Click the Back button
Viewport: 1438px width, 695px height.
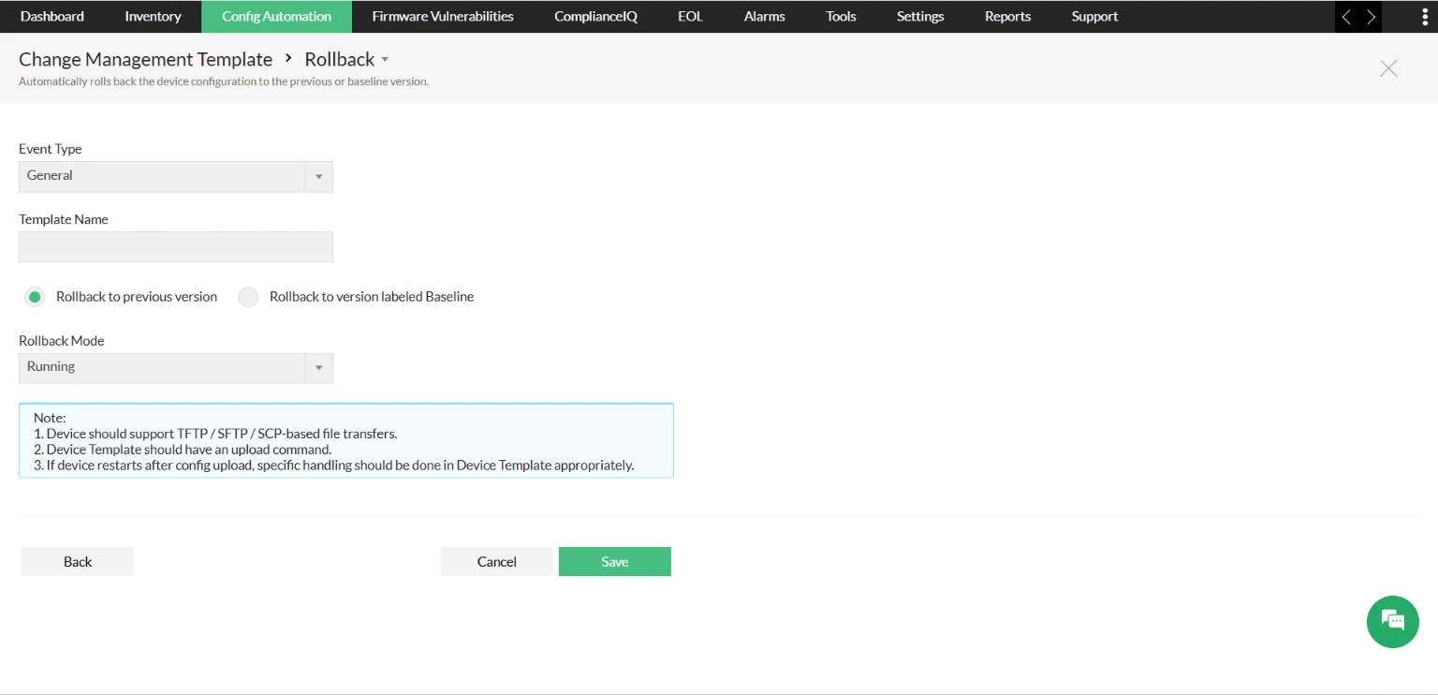[x=78, y=562]
